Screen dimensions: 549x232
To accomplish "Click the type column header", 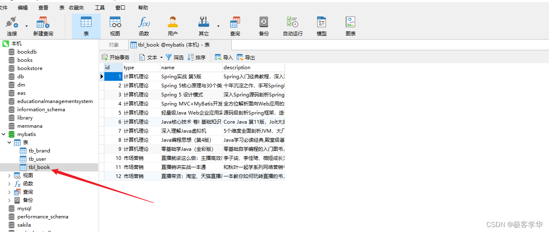I will click(141, 67).
